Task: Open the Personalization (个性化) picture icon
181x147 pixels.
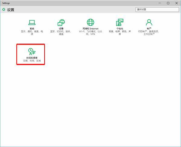Action: [x=120, y=22]
